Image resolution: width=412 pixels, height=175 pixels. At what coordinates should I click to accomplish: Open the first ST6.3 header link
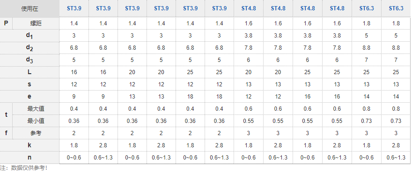[367, 8]
